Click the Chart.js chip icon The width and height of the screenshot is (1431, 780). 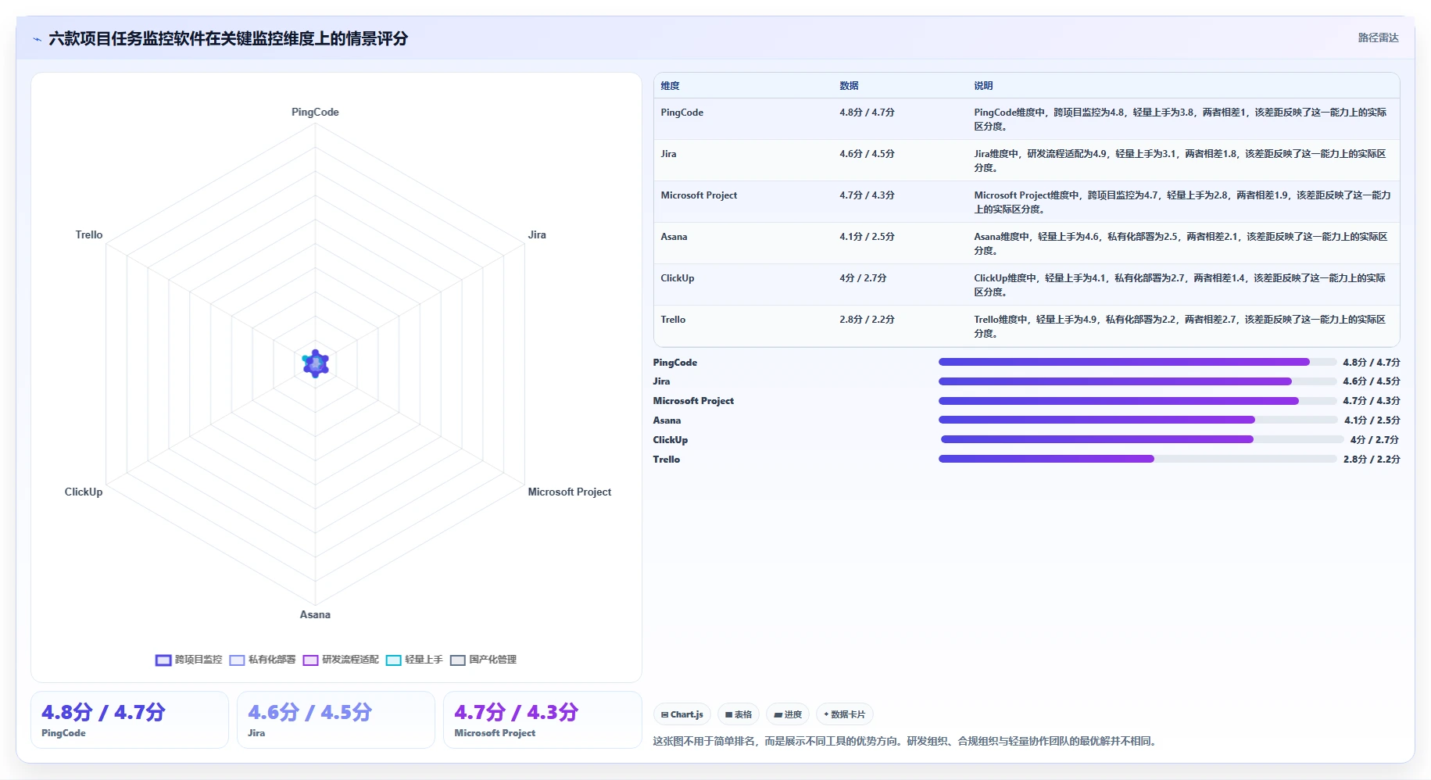[664, 714]
